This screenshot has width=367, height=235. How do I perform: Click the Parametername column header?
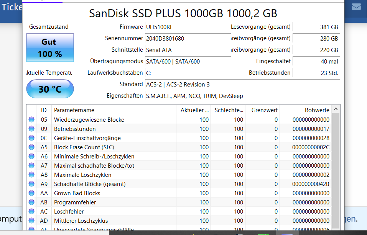(x=114, y=110)
